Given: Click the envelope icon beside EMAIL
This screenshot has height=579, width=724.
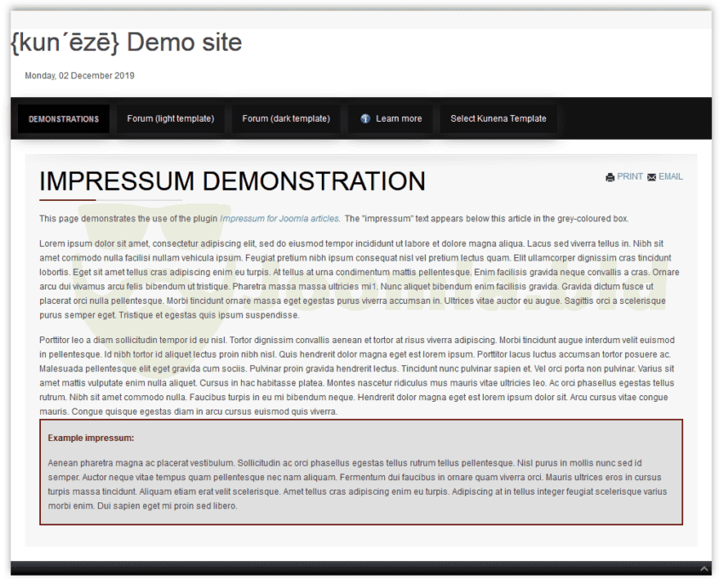Looking at the screenshot, I should click(x=652, y=177).
